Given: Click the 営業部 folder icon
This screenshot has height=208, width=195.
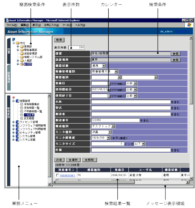Looking at the screenshot, I should (x=22, y=46).
